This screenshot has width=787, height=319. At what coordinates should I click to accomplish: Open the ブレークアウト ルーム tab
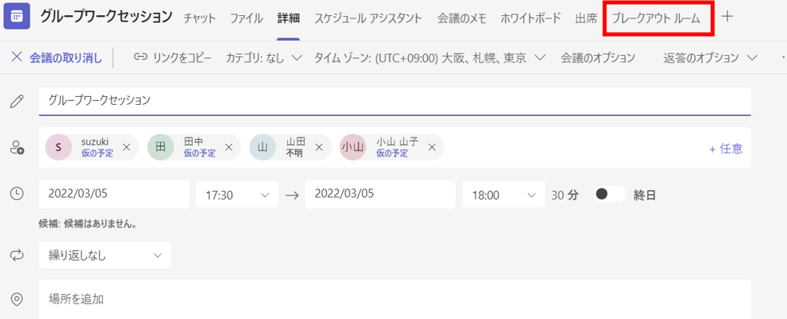[x=656, y=18]
